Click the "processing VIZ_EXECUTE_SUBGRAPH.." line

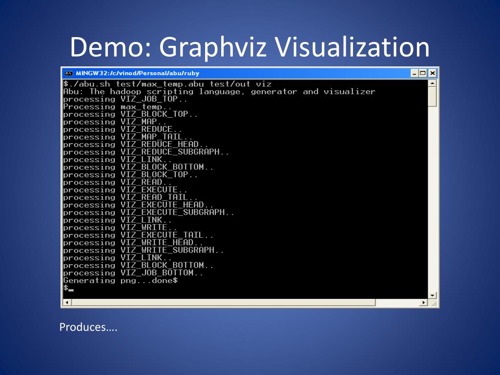(148, 213)
